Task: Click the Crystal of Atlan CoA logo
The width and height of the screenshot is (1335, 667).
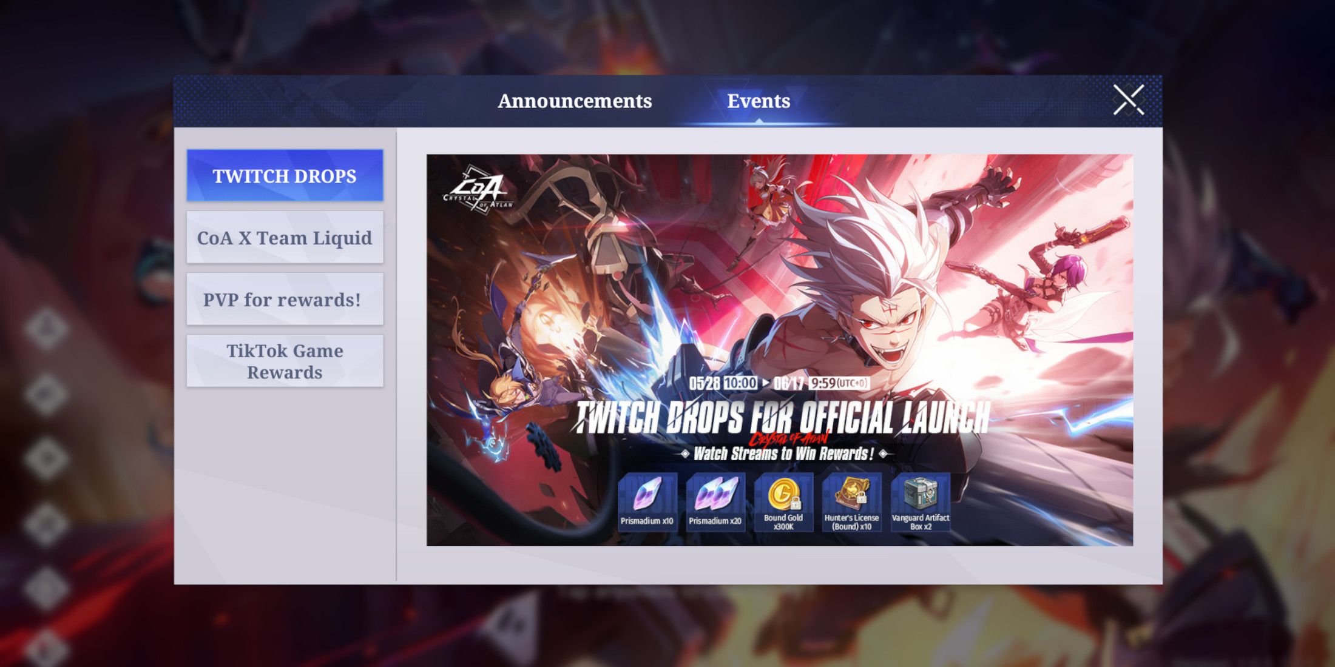Action: click(x=479, y=189)
